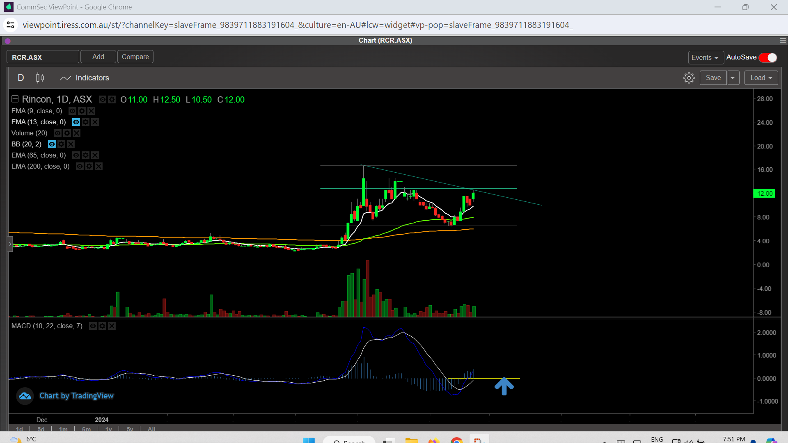This screenshot has height=443, width=788.
Task: Open MACD (10, 22, close, 7) settings gear
Action: (x=102, y=326)
